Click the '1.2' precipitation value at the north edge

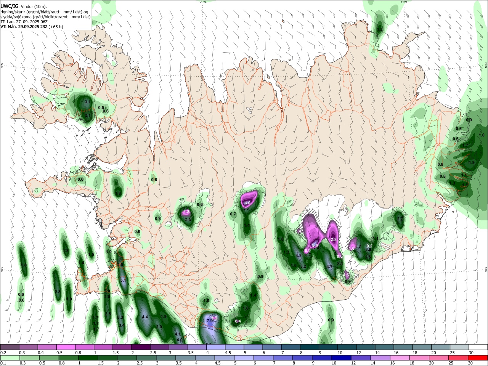point(379,29)
